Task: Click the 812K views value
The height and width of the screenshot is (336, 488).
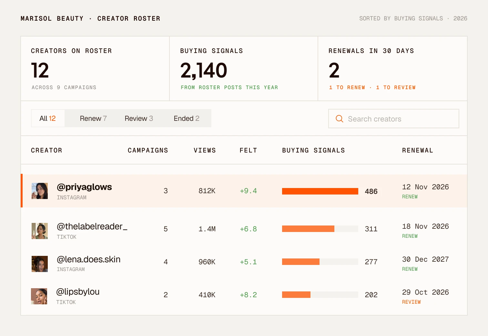Action: point(207,191)
